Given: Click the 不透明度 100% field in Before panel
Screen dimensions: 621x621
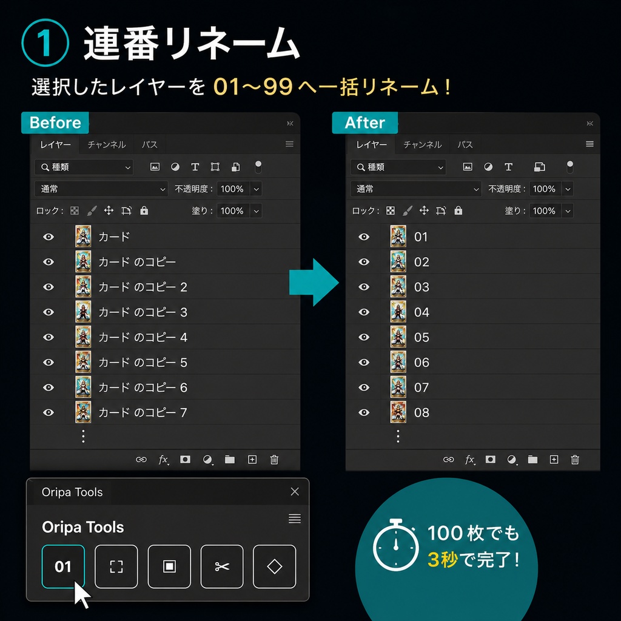Looking at the screenshot, I should tap(233, 189).
